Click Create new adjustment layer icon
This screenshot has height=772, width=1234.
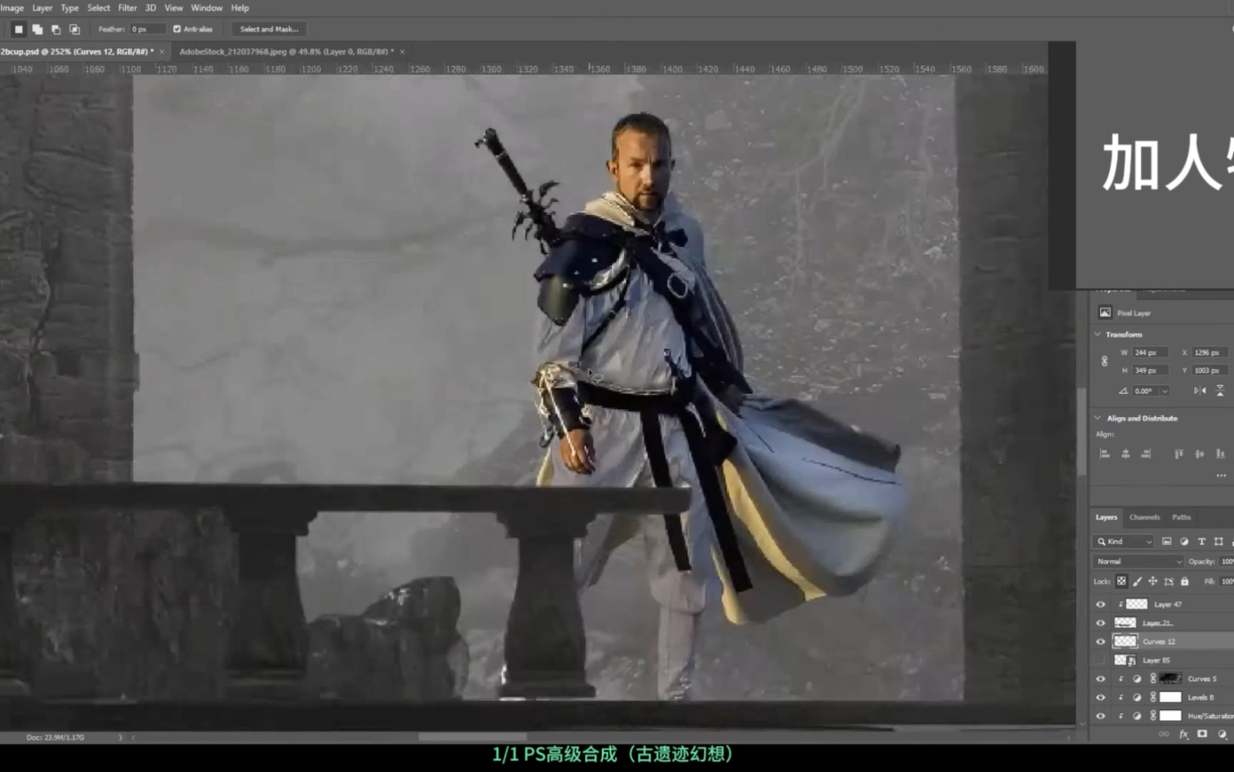pyautogui.click(x=1221, y=734)
